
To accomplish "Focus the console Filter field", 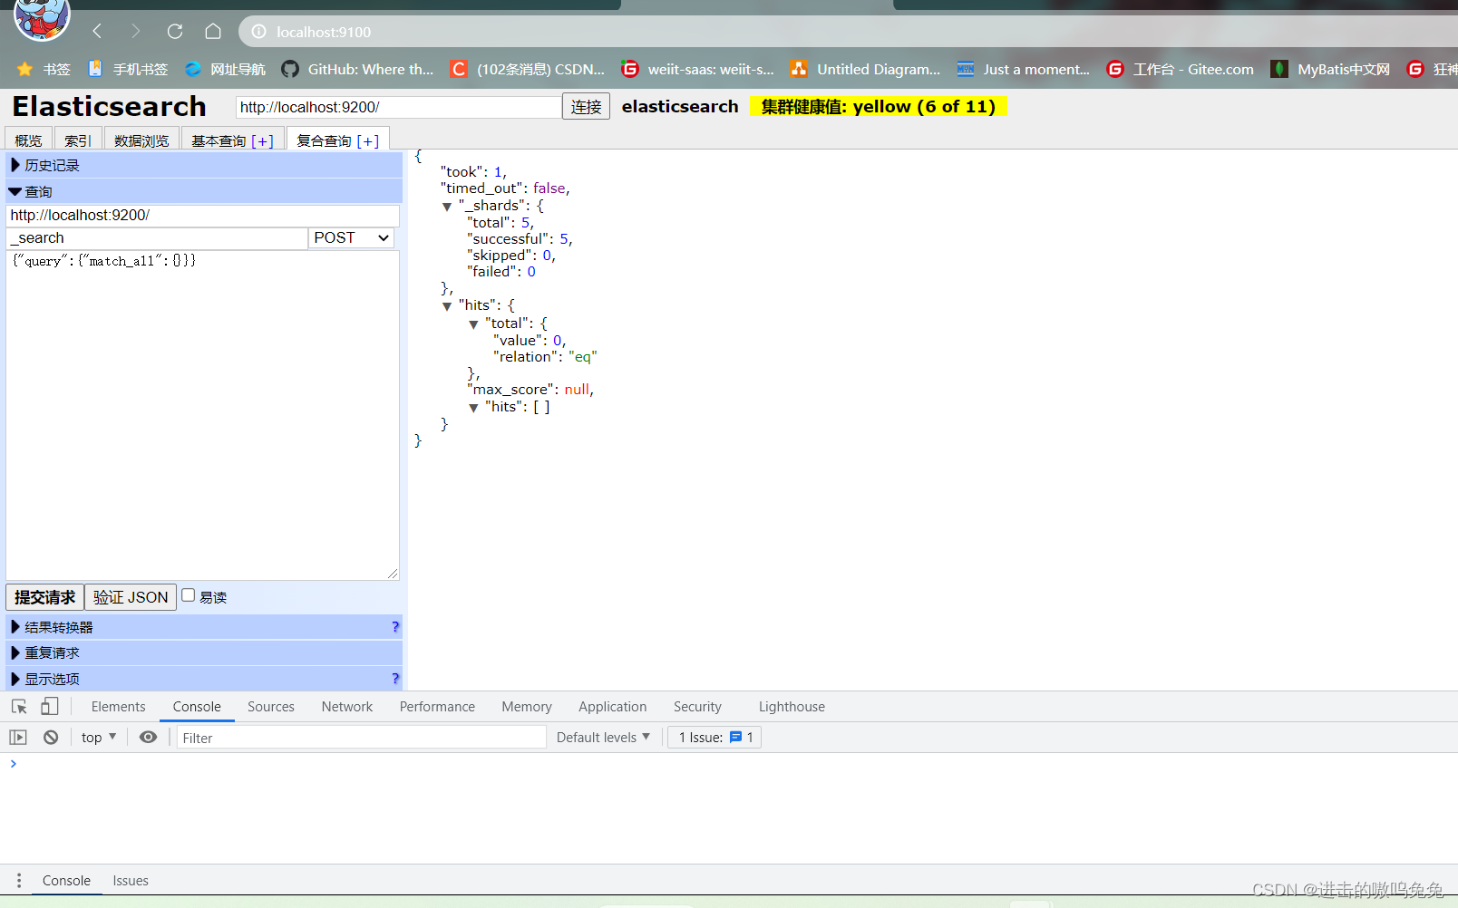I will [362, 738].
